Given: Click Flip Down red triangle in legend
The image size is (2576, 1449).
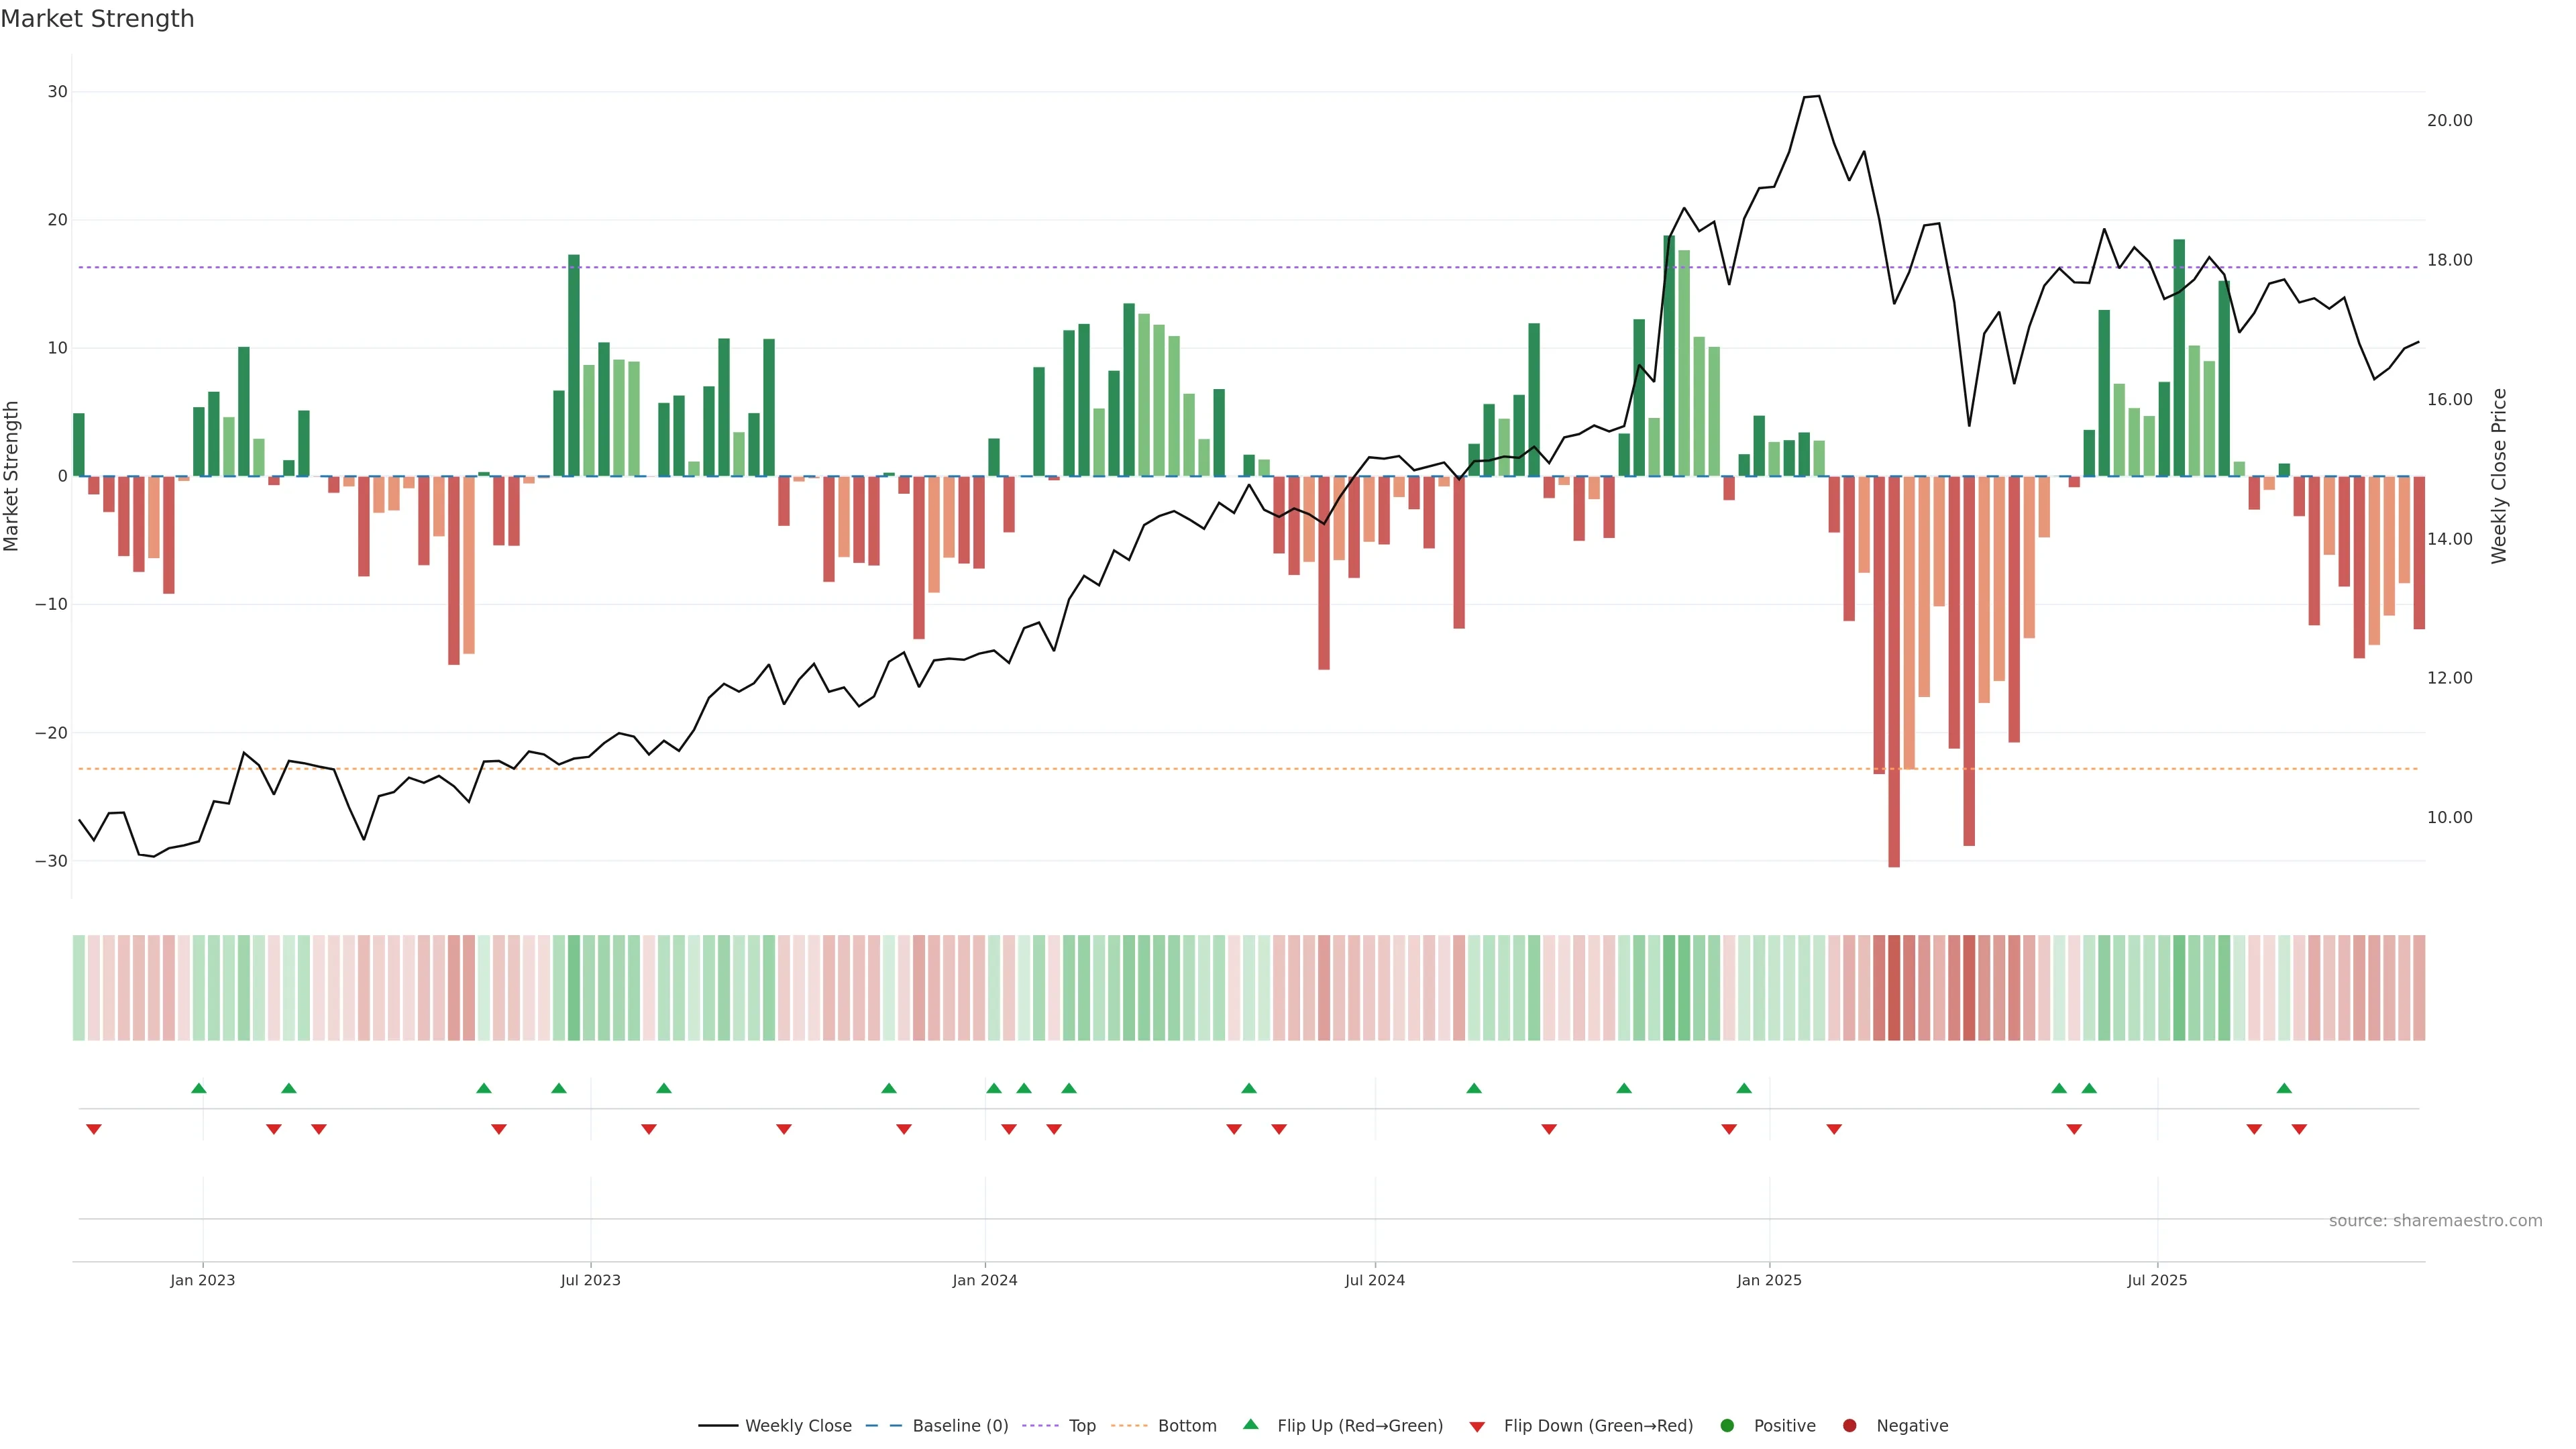Looking at the screenshot, I should [1477, 1427].
